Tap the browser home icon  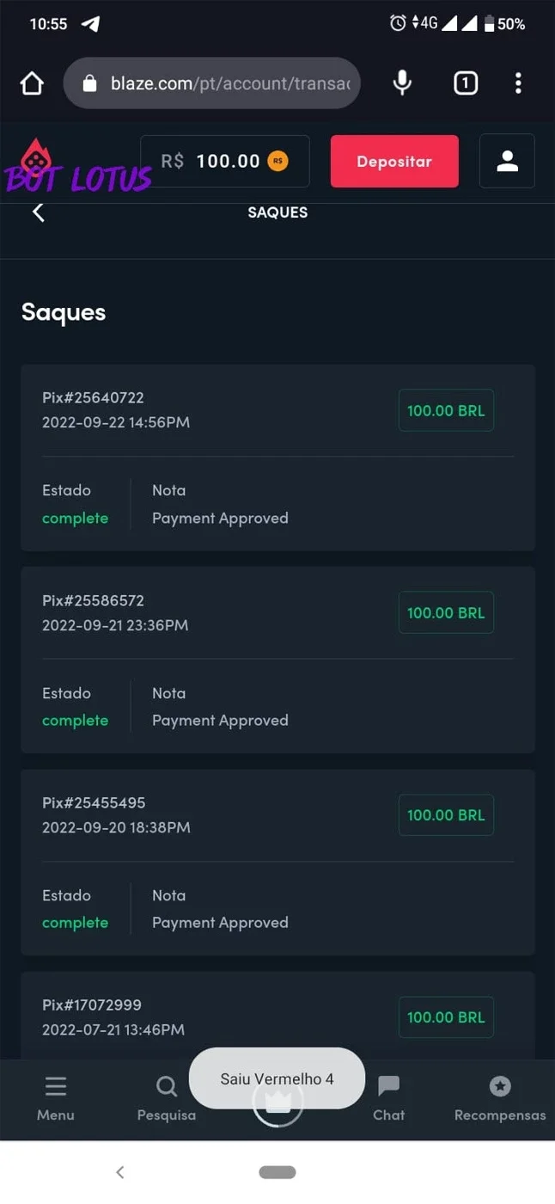(32, 83)
